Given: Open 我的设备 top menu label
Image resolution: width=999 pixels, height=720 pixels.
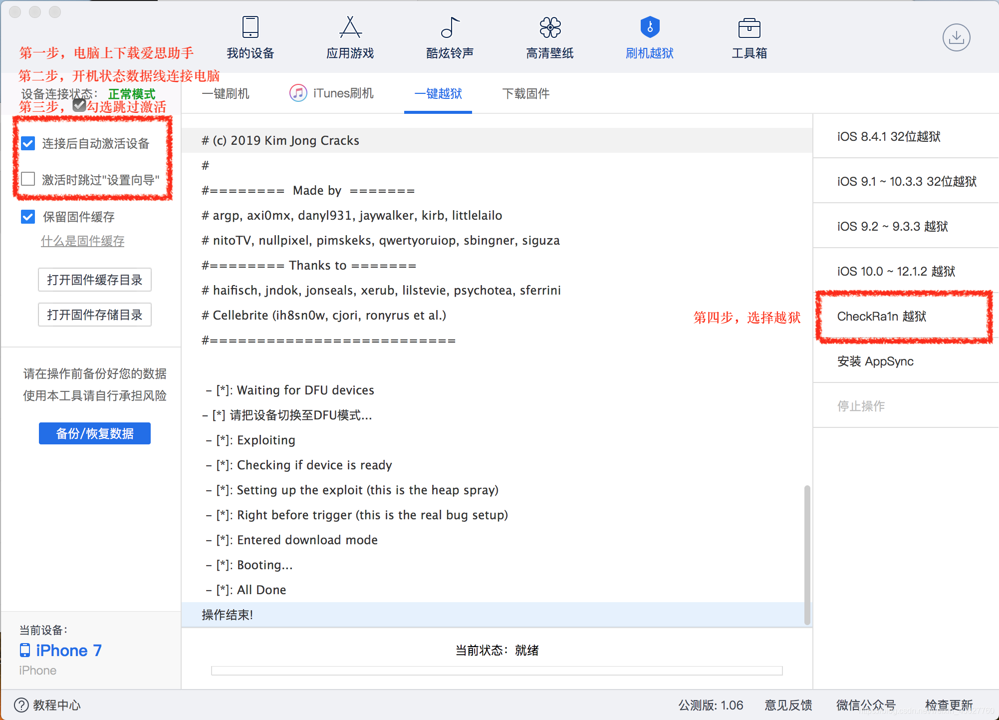Looking at the screenshot, I should pyautogui.click(x=250, y=53).
